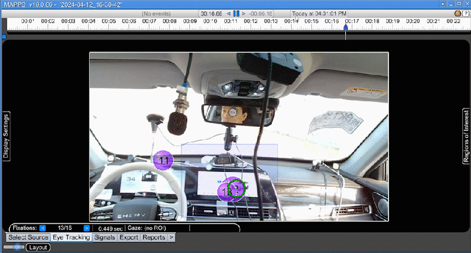
Task: Open the help question mark icon
Action: [x=465, y=13]
